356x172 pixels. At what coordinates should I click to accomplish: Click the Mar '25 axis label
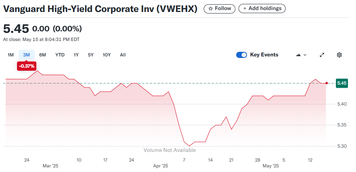50,166
